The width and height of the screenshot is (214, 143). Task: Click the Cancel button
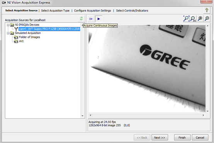tap(200, 138)
